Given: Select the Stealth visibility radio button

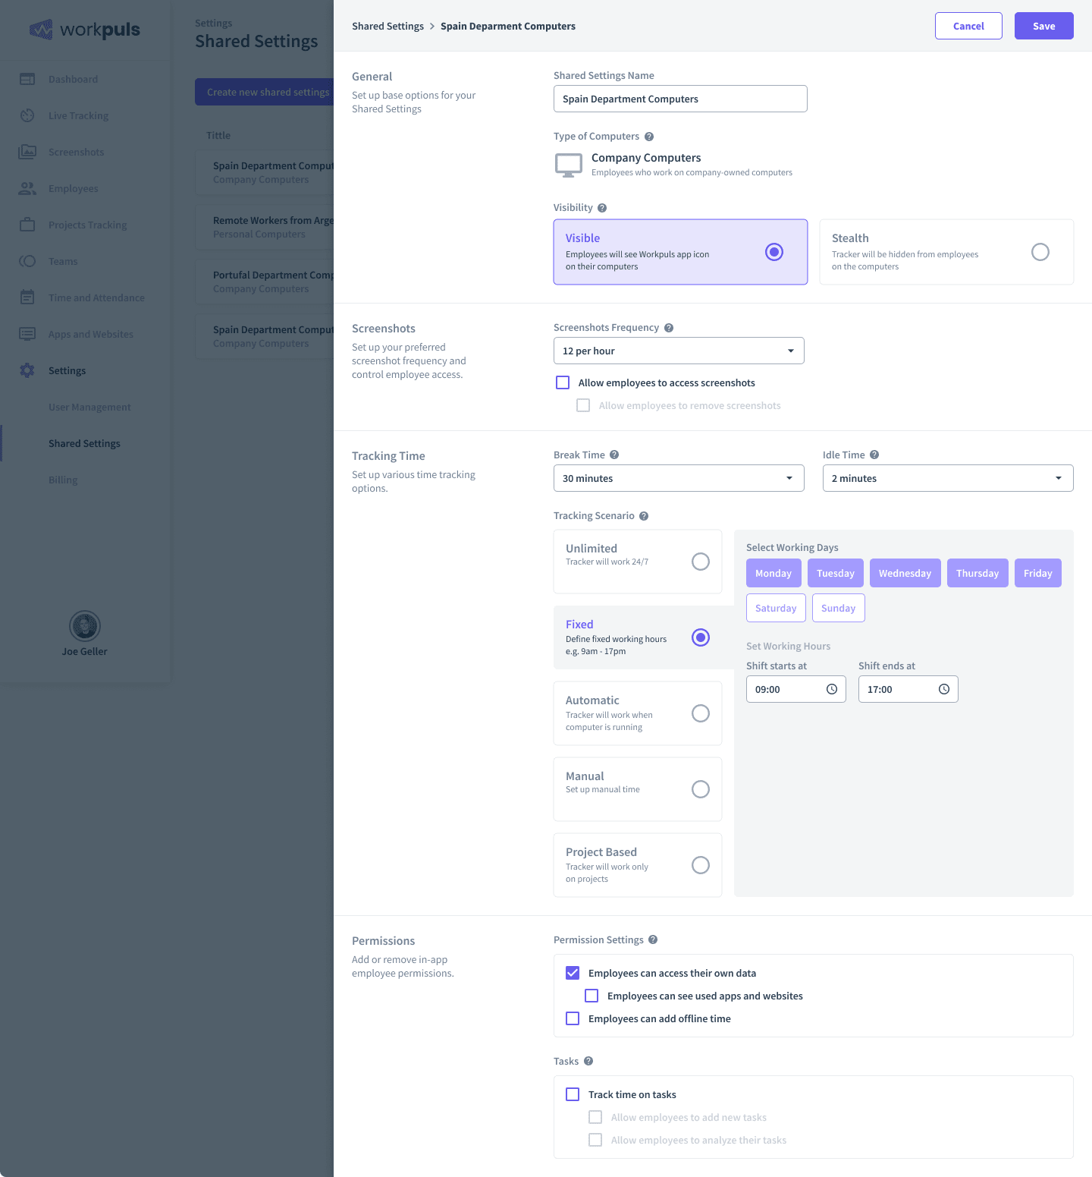Looking at the screenshot, I should (x=1040, y=251).
